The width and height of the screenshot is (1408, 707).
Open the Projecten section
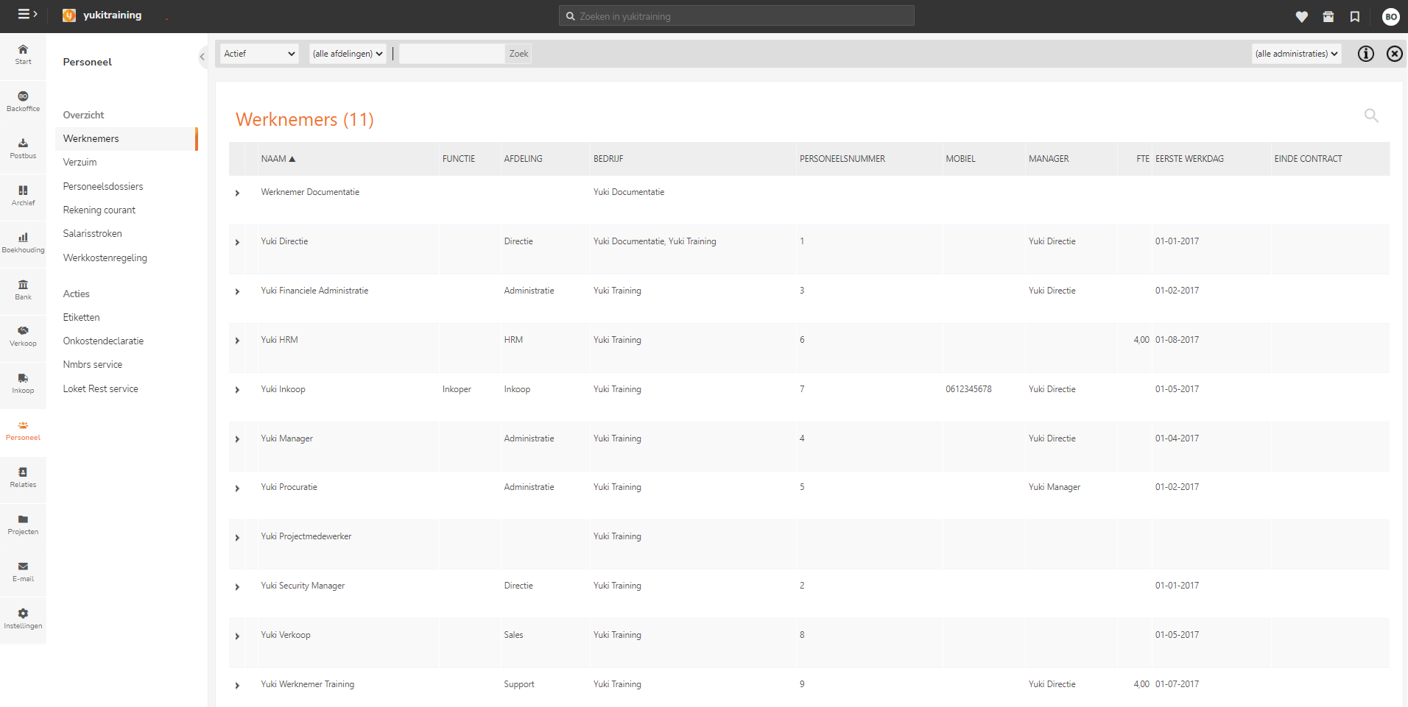[x=23, y=525]
